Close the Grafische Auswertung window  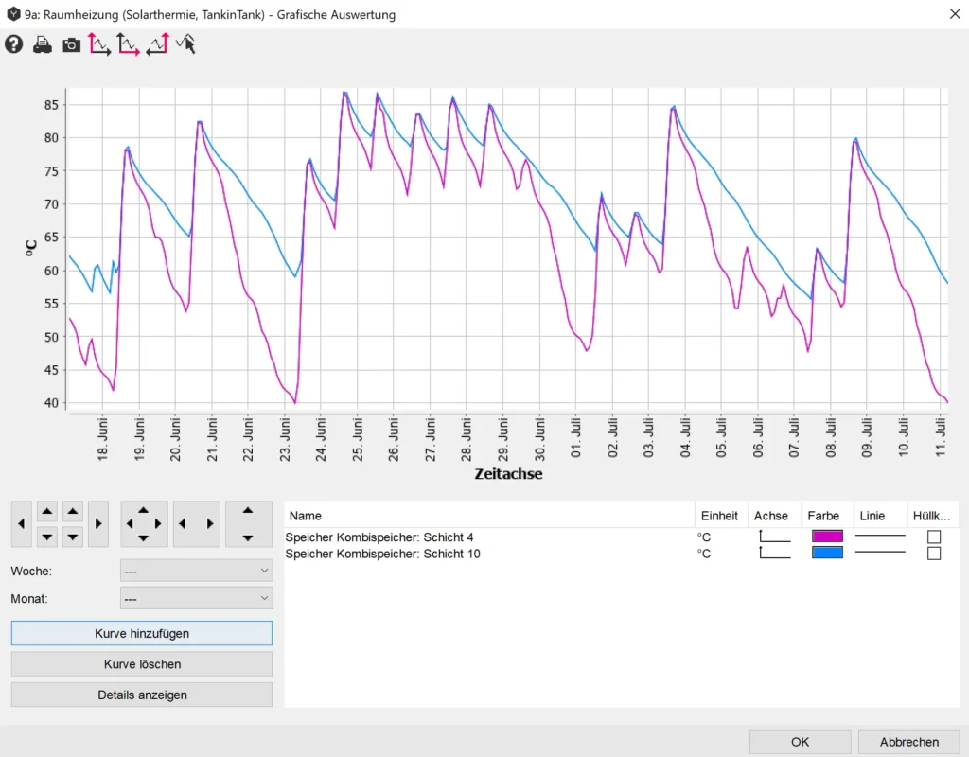(954, 13)
